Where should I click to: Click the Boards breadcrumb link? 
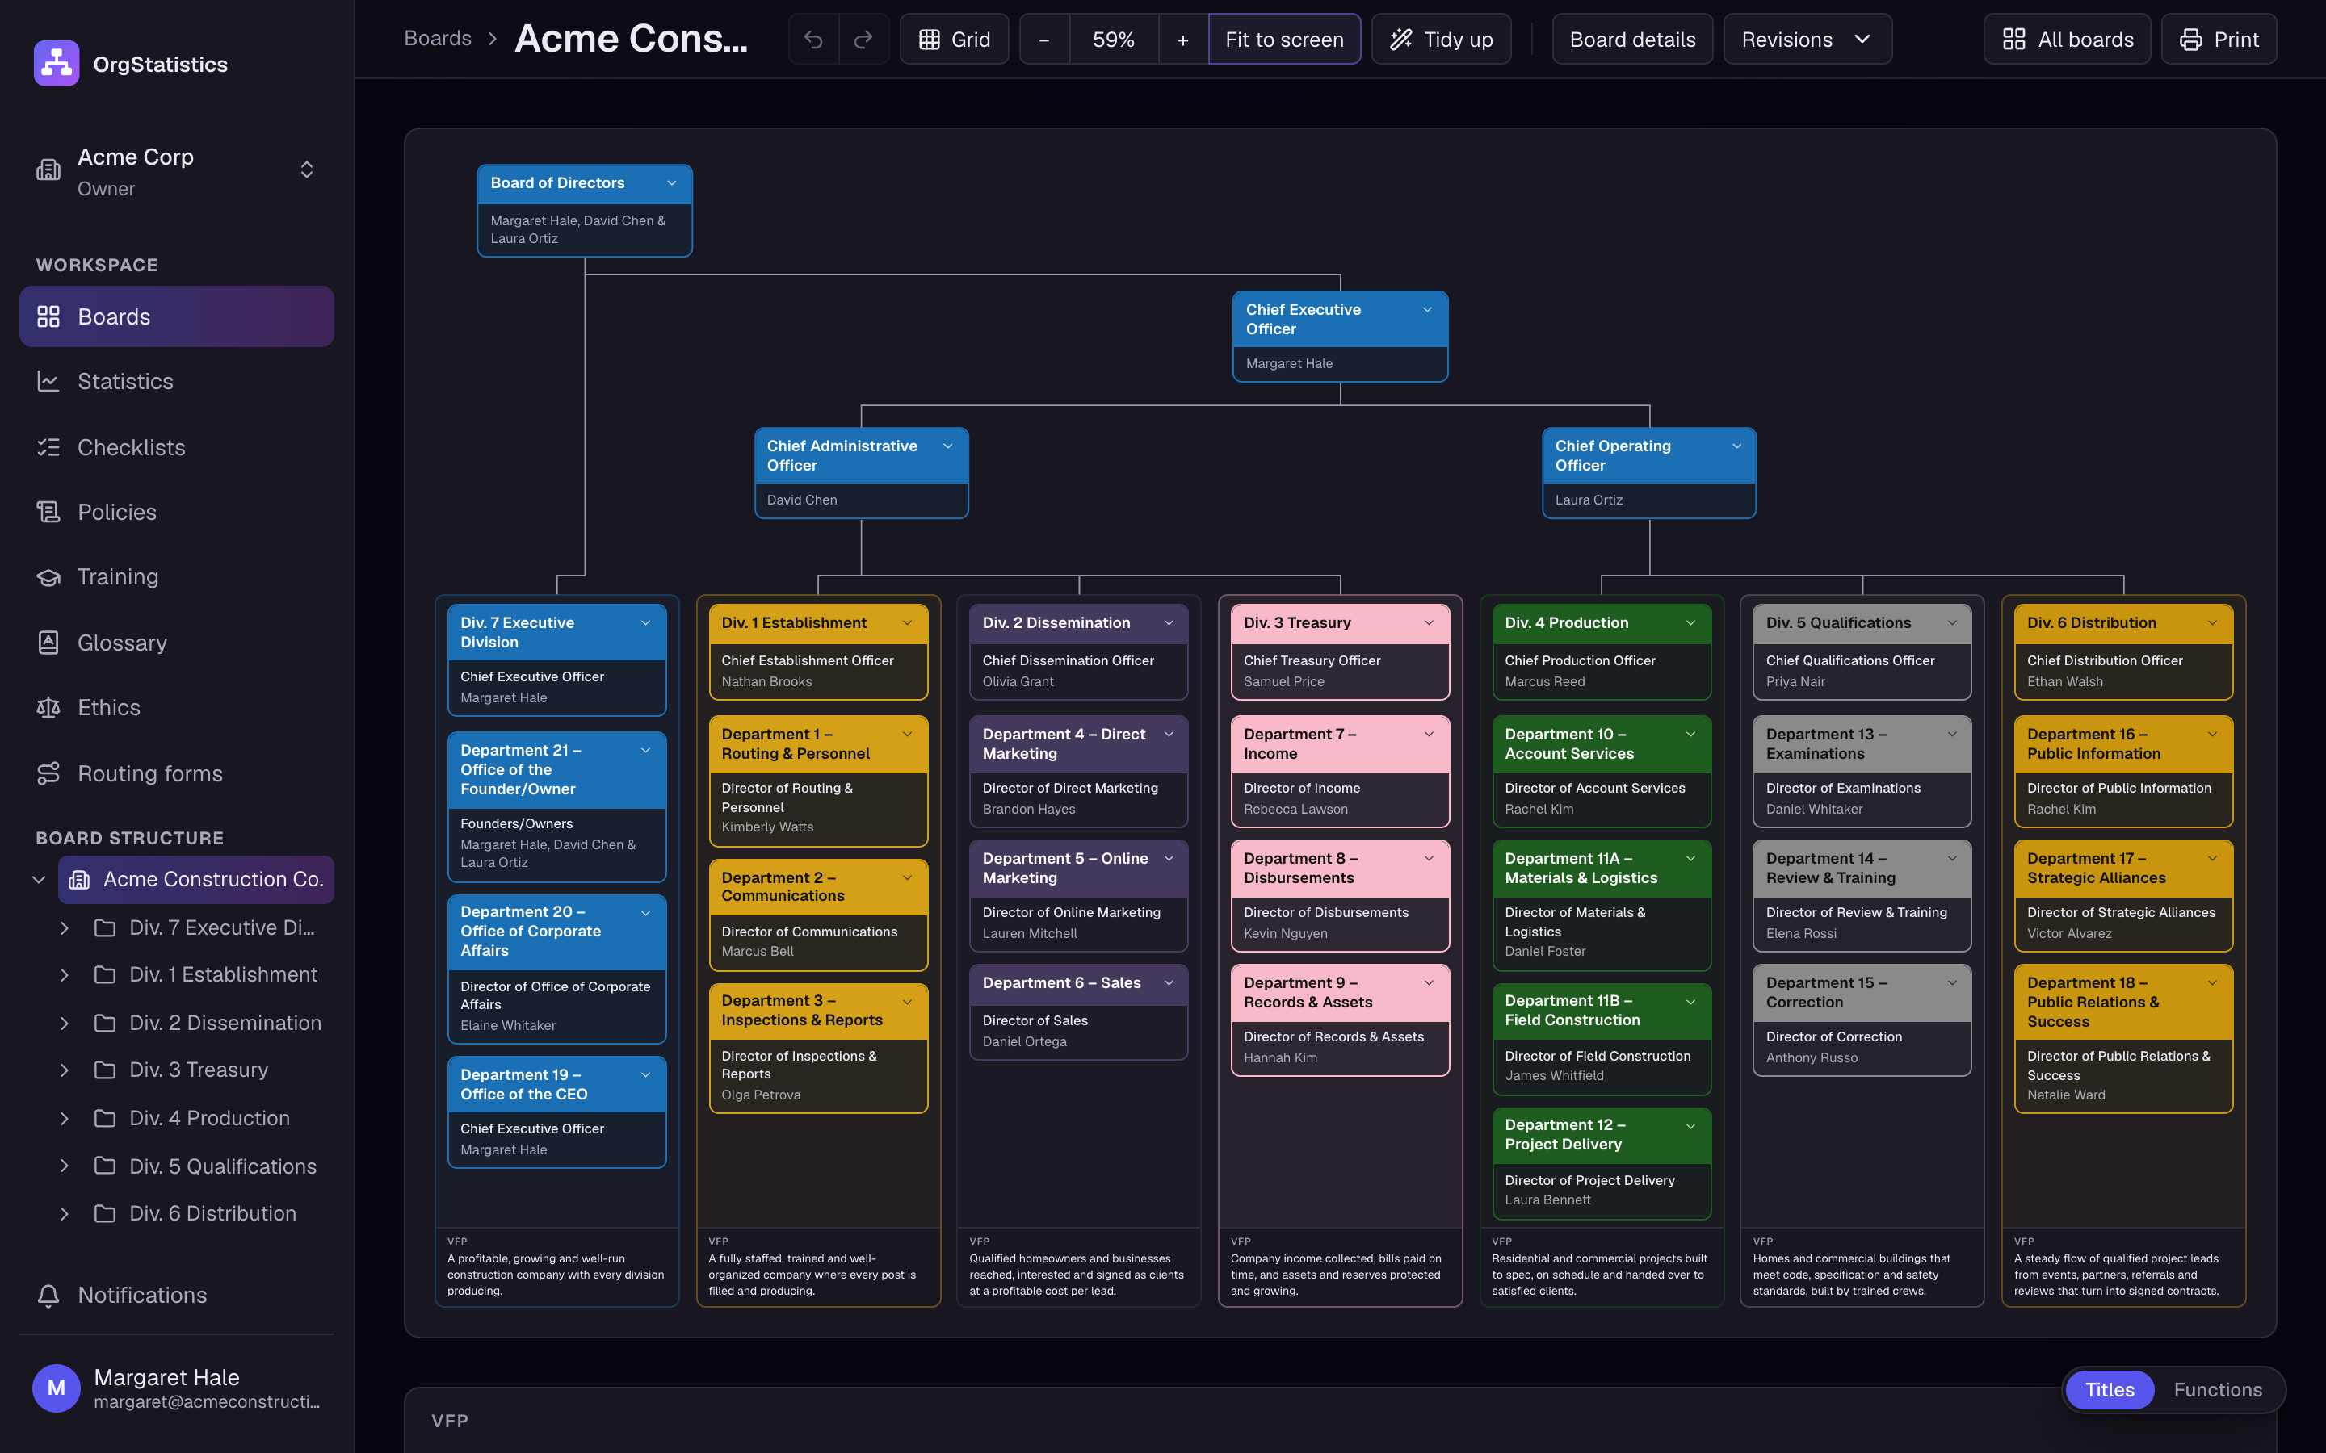437,39
